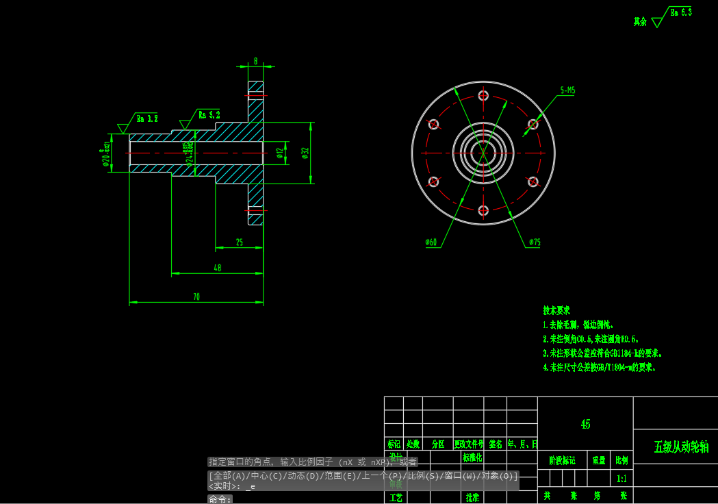Select requirement line '4.未注尺寸公差' GB/T1804
The image size is (718, 504).
[600, 368]
